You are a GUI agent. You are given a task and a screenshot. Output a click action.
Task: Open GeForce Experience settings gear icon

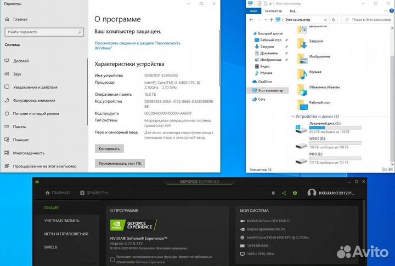point(295,193)
